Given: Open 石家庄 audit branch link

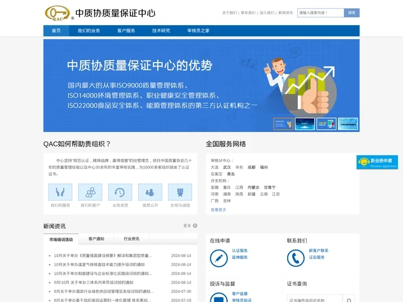Looking at the screenshot, I should 217,174.
